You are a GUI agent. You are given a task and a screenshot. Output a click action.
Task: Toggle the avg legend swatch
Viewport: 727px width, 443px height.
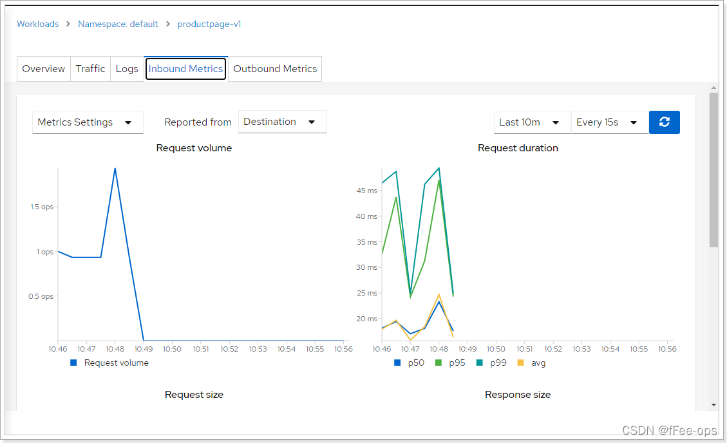[x=521, y=363]
